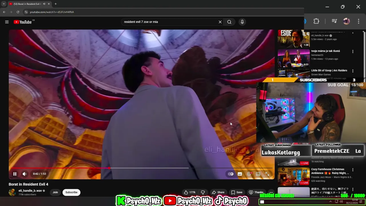
Task: Reload the YouTube page
Action: [18, 12]
